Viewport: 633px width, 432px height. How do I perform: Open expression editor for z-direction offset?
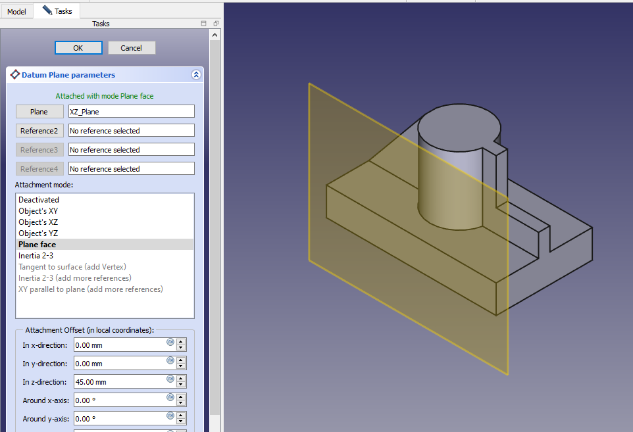click(170, 379)
